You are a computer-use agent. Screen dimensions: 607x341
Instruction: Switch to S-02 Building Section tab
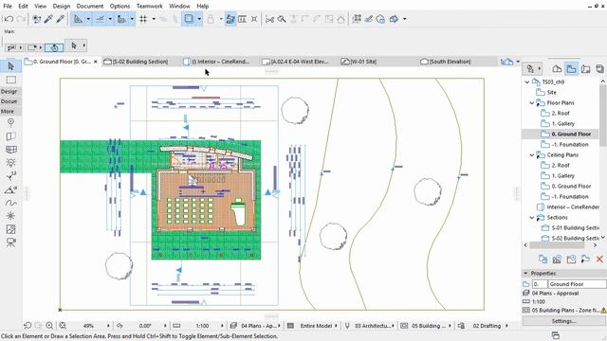(x=137, y=62)
